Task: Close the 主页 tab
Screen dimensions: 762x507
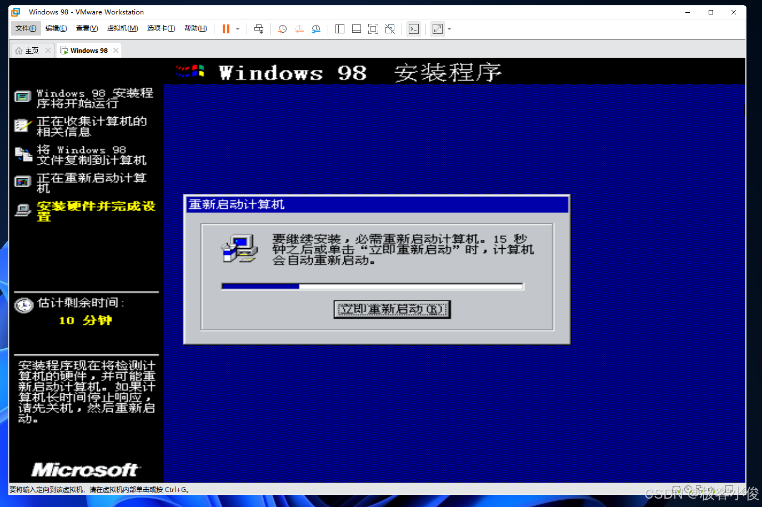Action: tap(48, 51)
